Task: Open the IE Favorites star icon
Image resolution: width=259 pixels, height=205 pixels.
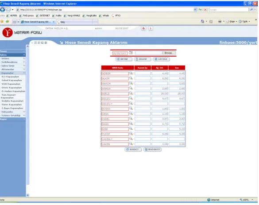Action: click(x=2, y=21)
